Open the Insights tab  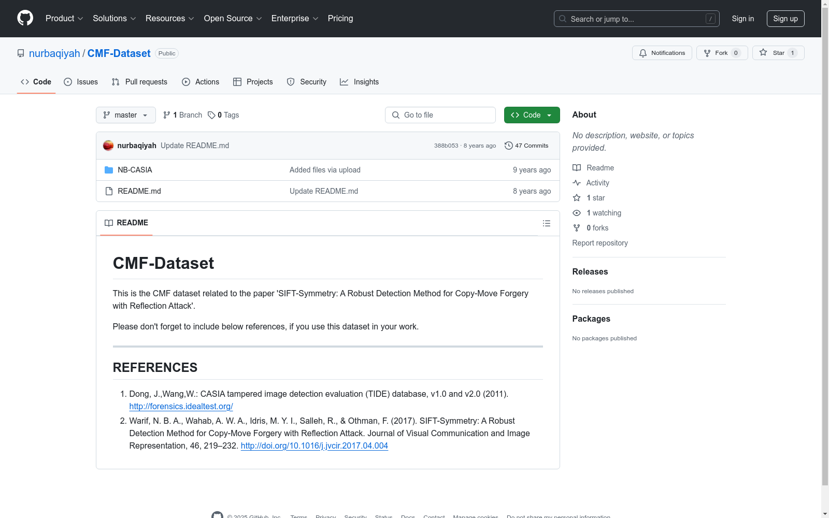pos(360,82)
